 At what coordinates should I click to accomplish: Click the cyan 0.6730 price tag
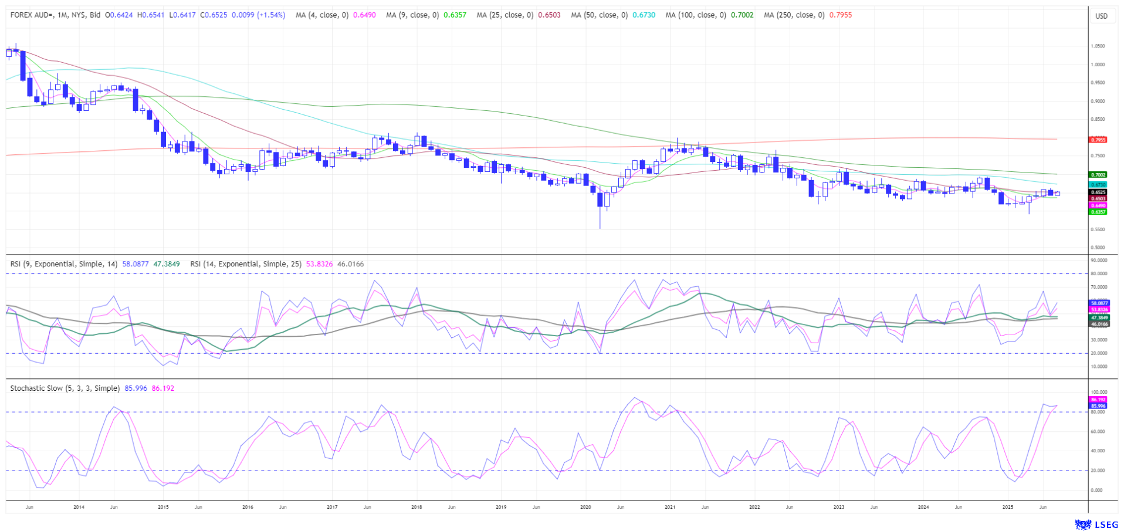1098,184
